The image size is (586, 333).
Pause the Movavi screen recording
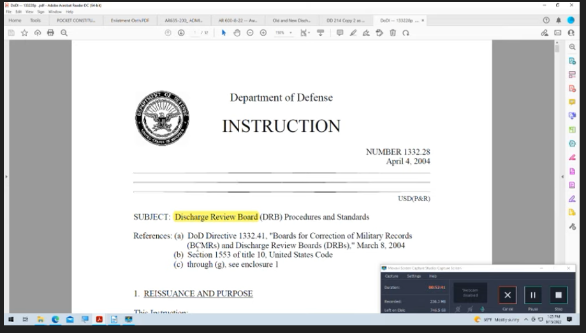533,295
